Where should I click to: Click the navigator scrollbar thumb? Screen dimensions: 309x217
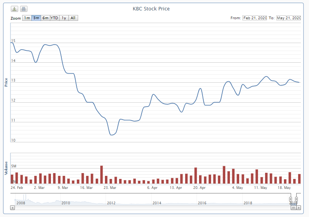[x=294, y=207]
